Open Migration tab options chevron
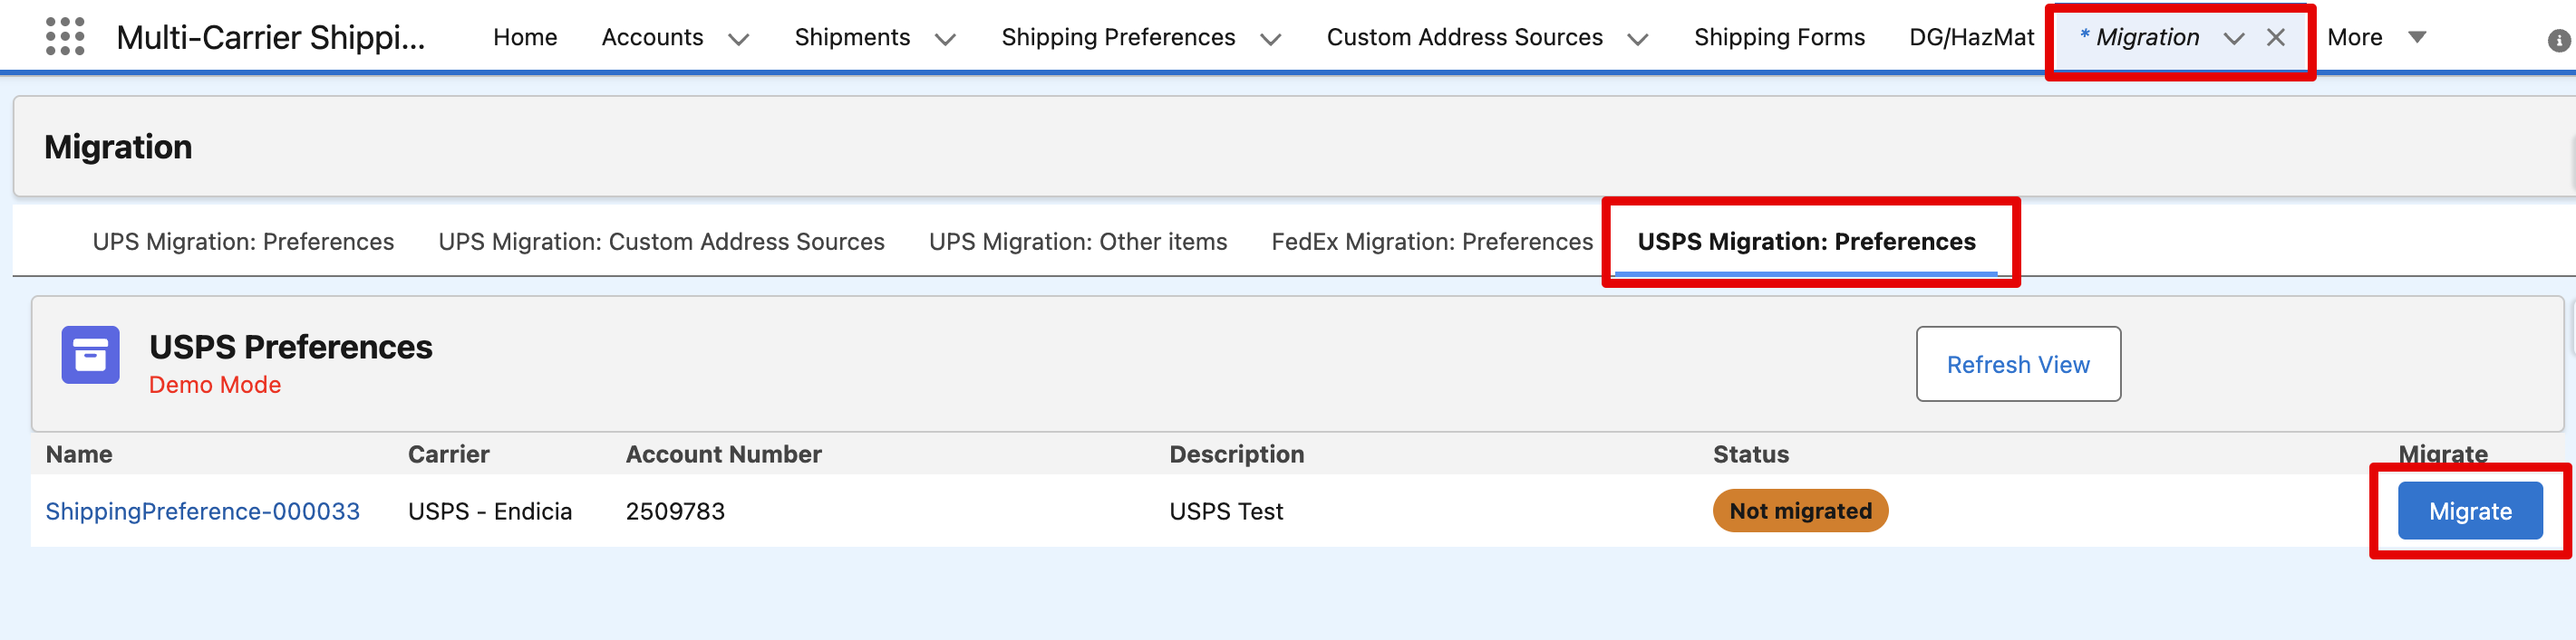This screenshot has width=2576, height=640. click(2234, 39)
